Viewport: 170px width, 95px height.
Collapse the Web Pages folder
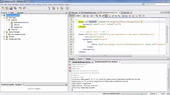click(4, 18)
